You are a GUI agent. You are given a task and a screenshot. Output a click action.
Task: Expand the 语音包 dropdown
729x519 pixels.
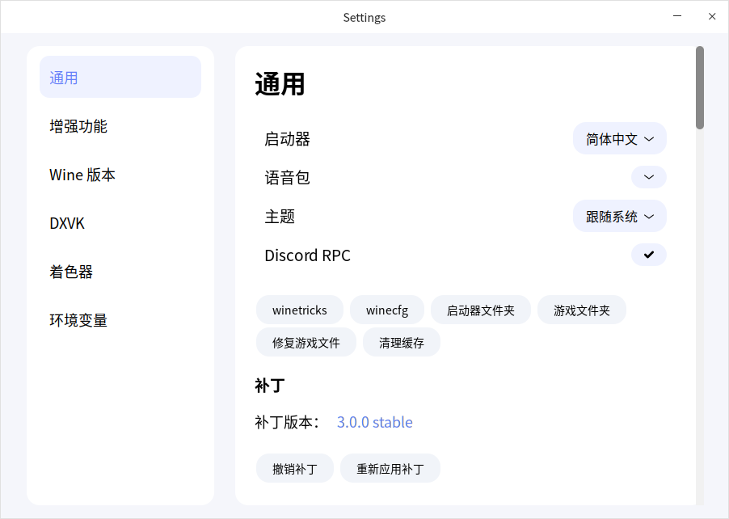coord(648,177)
